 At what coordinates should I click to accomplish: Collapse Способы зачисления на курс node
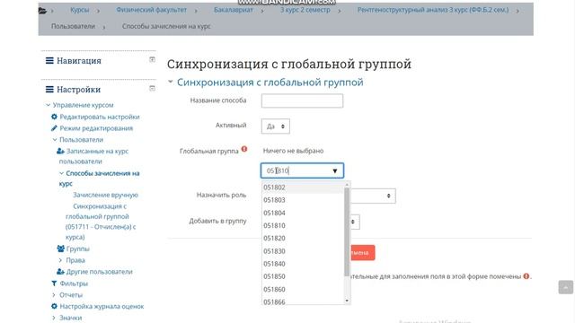pos(61,173)
